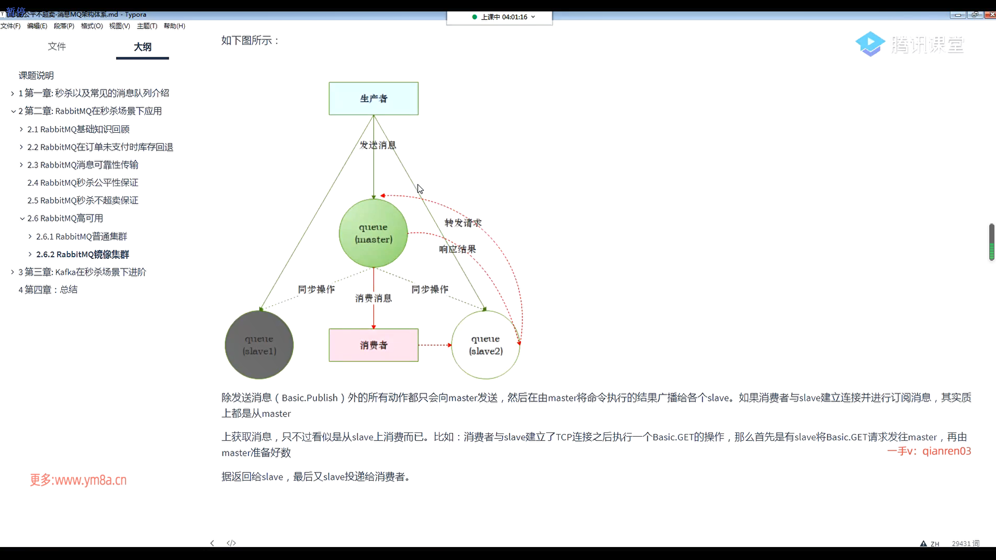Expand section 2.6.1 RabbitMQ普通集群
This screenshot has width=996, height=560.
[x=30, y=236]
